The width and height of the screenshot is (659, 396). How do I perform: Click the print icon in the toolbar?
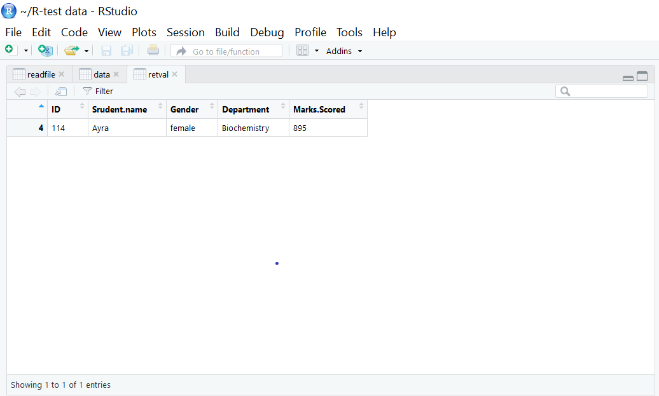(x=153, y=50)
